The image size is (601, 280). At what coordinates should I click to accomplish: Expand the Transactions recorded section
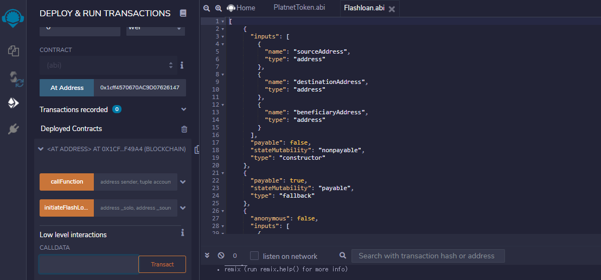tap(183, 109)
